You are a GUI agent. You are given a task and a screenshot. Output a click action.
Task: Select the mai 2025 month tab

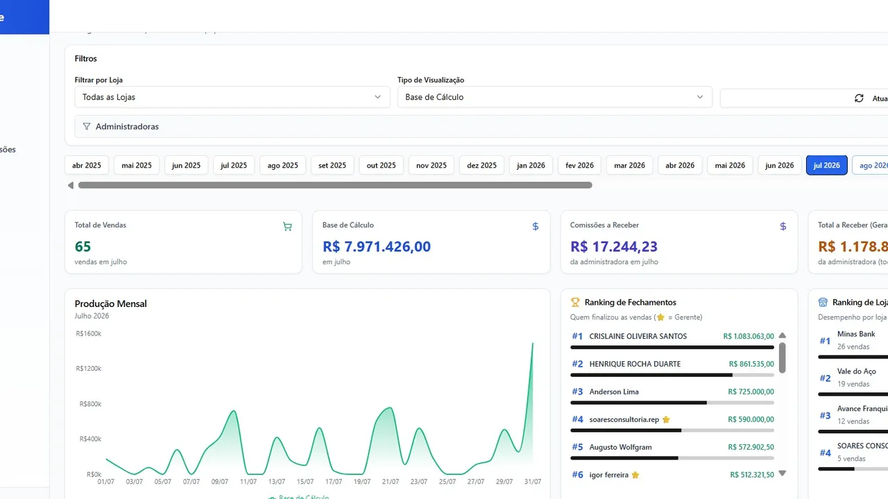pos(137,166)
